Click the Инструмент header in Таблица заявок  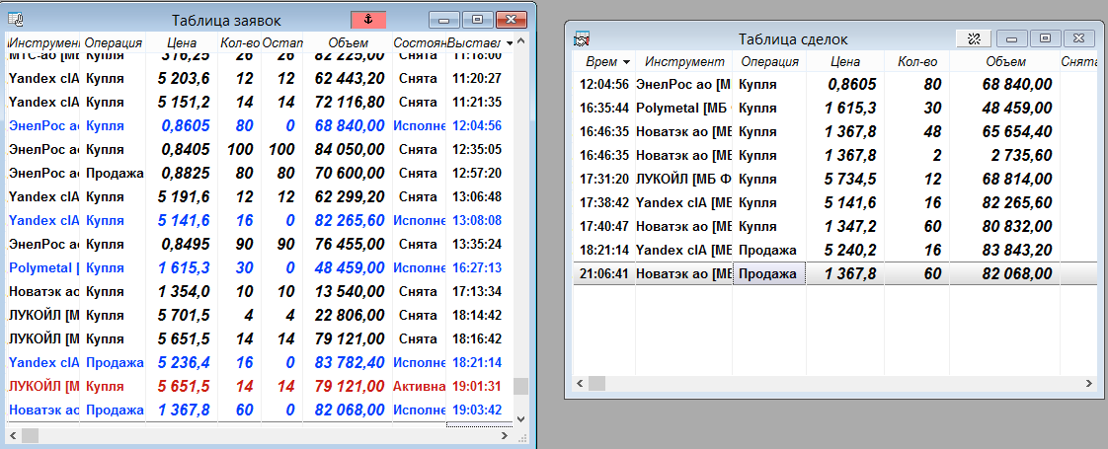coord(43,43)
